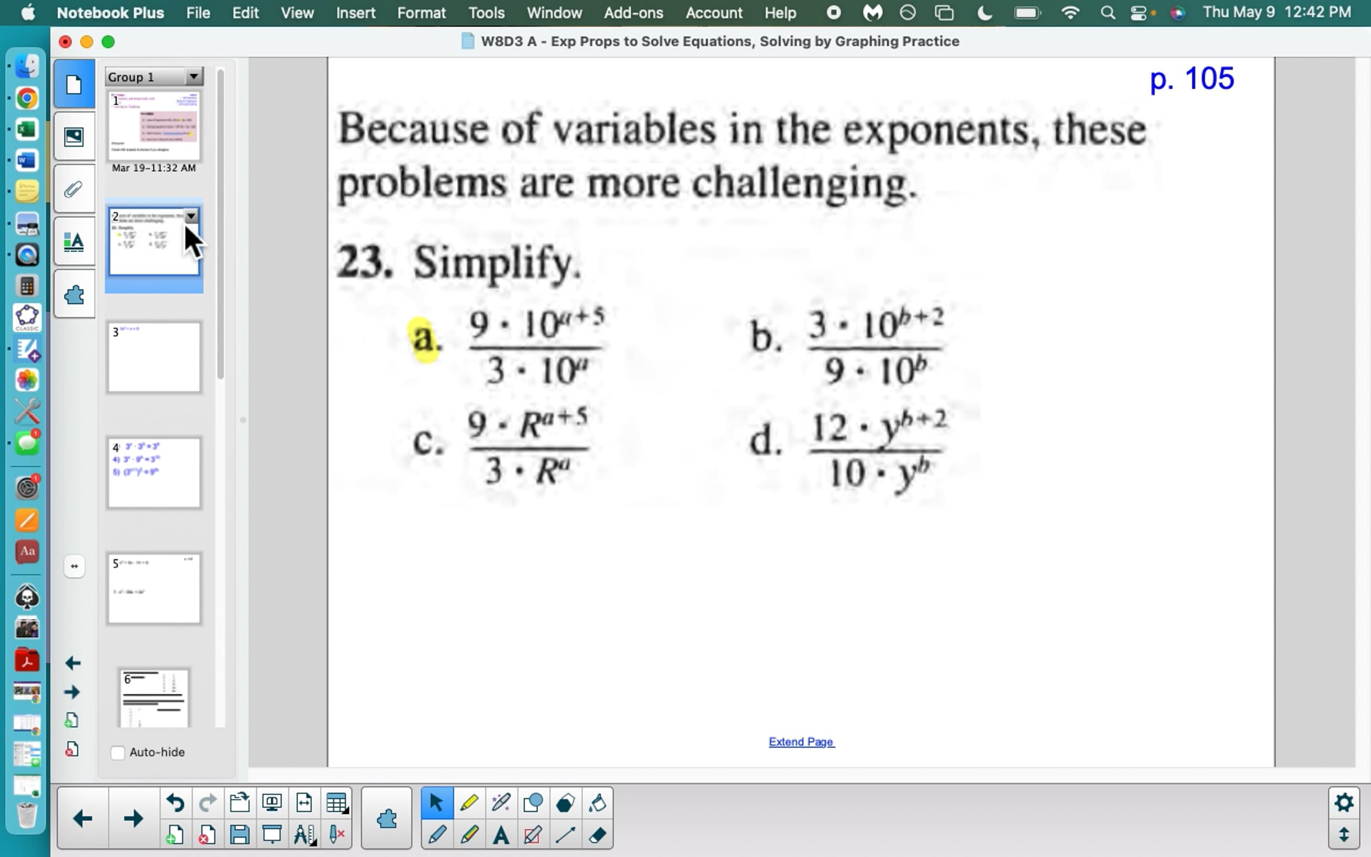This screenshot has height=857, width=1371.
Task: Open the Insert menu
Action: tap(355, 13)
